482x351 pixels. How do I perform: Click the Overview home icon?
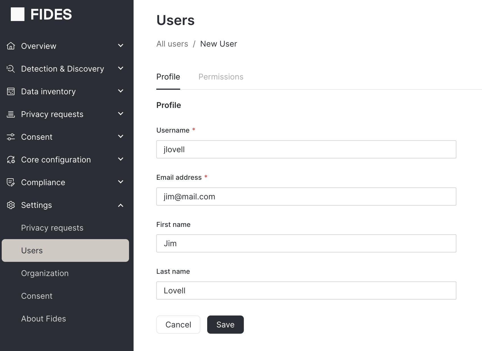(x=11, y=46)
